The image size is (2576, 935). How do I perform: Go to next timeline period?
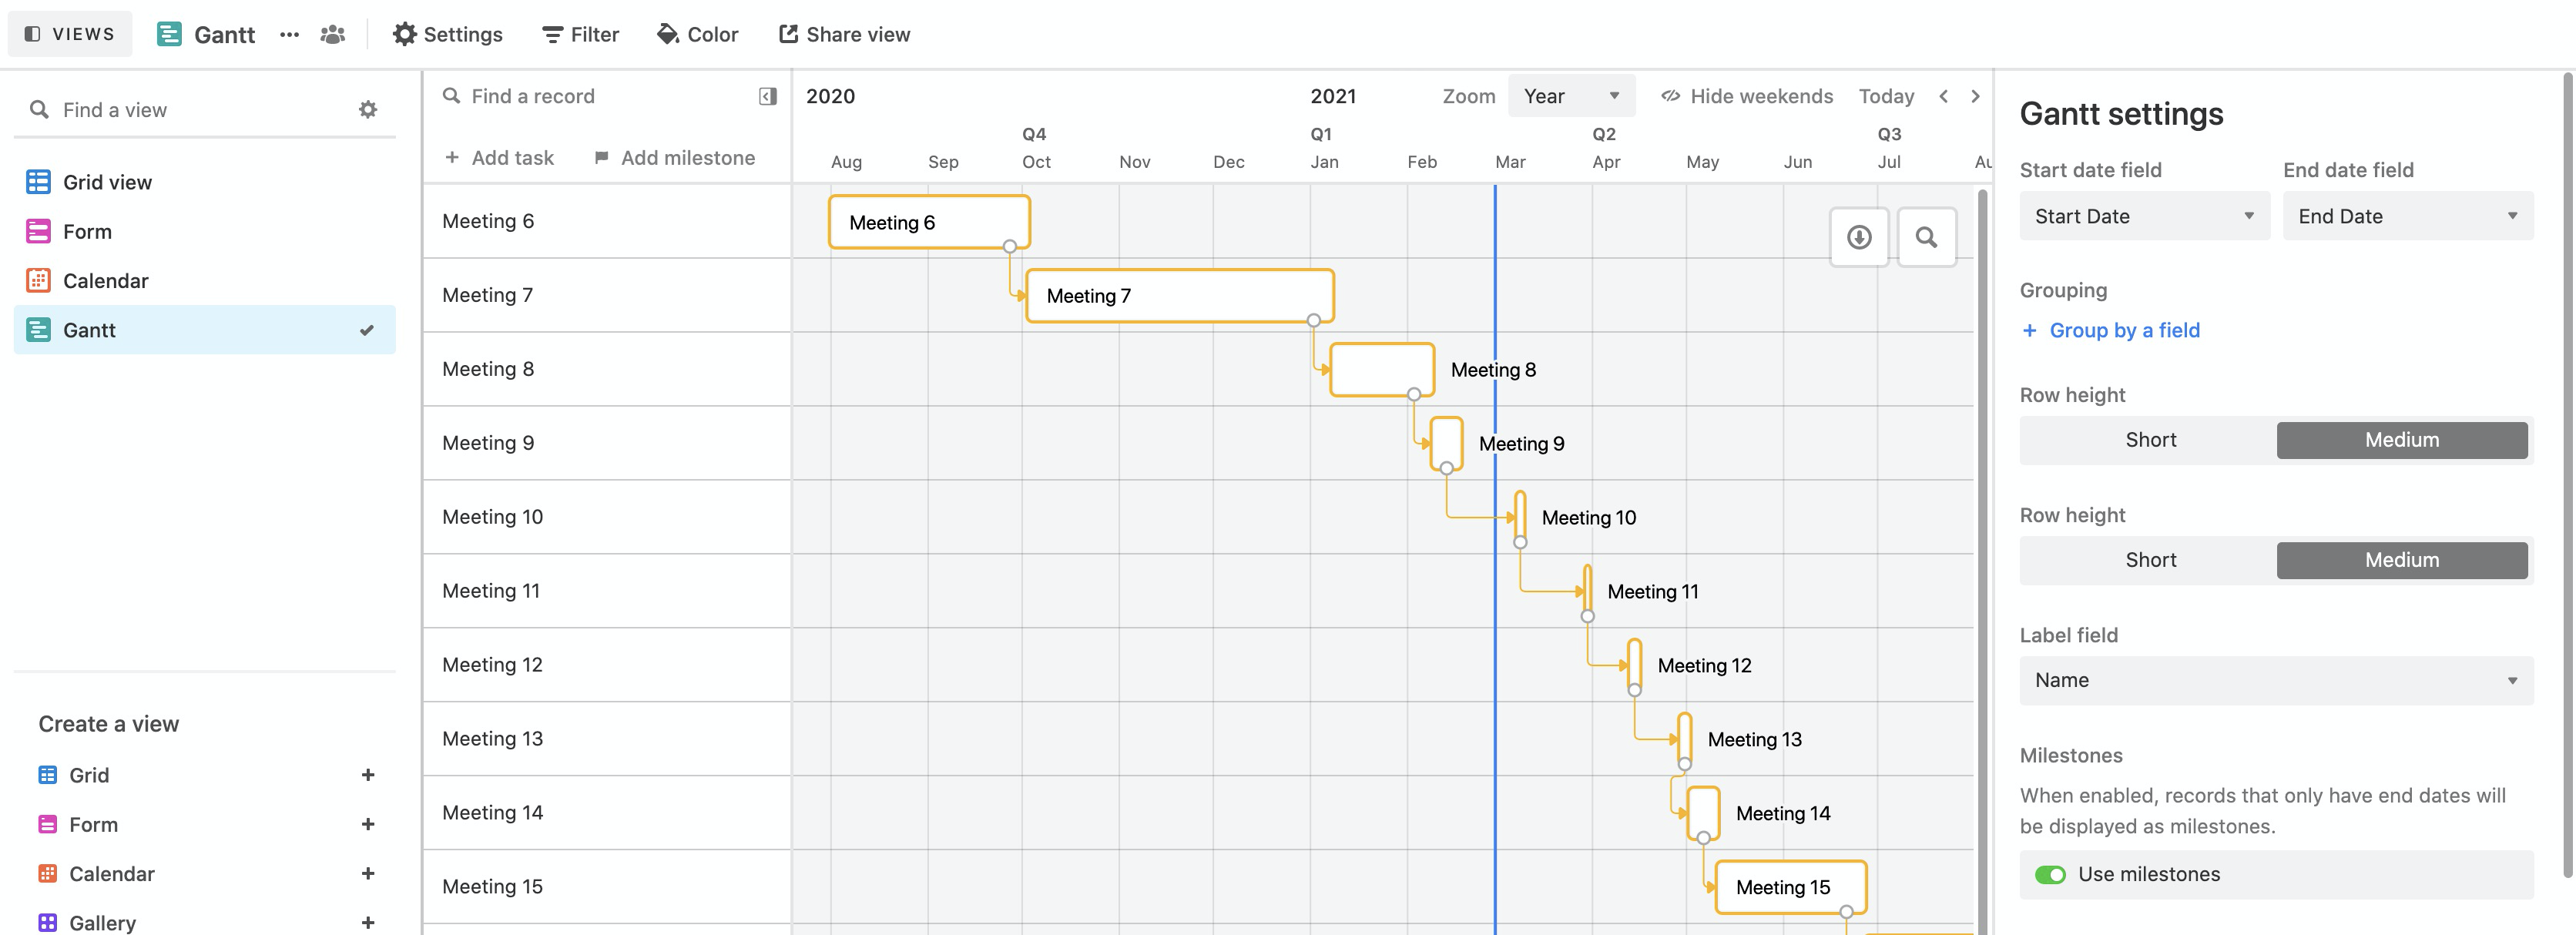point(1975,96)
